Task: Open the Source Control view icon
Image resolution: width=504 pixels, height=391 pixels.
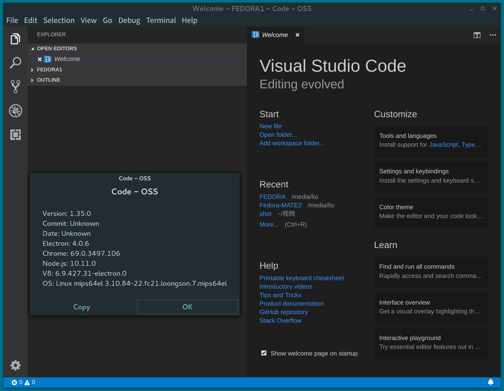Action: click(15, 86)
